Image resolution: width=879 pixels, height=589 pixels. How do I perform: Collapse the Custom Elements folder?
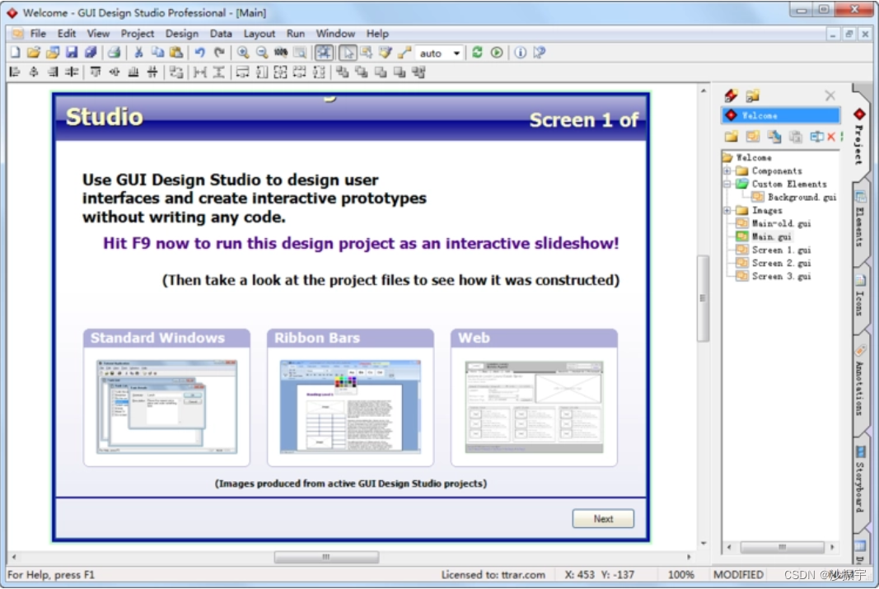coord(727,184)
